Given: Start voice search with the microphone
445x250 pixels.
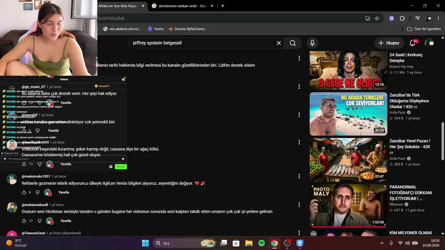Looking at the screenshot, I should [x=312, y=43].
